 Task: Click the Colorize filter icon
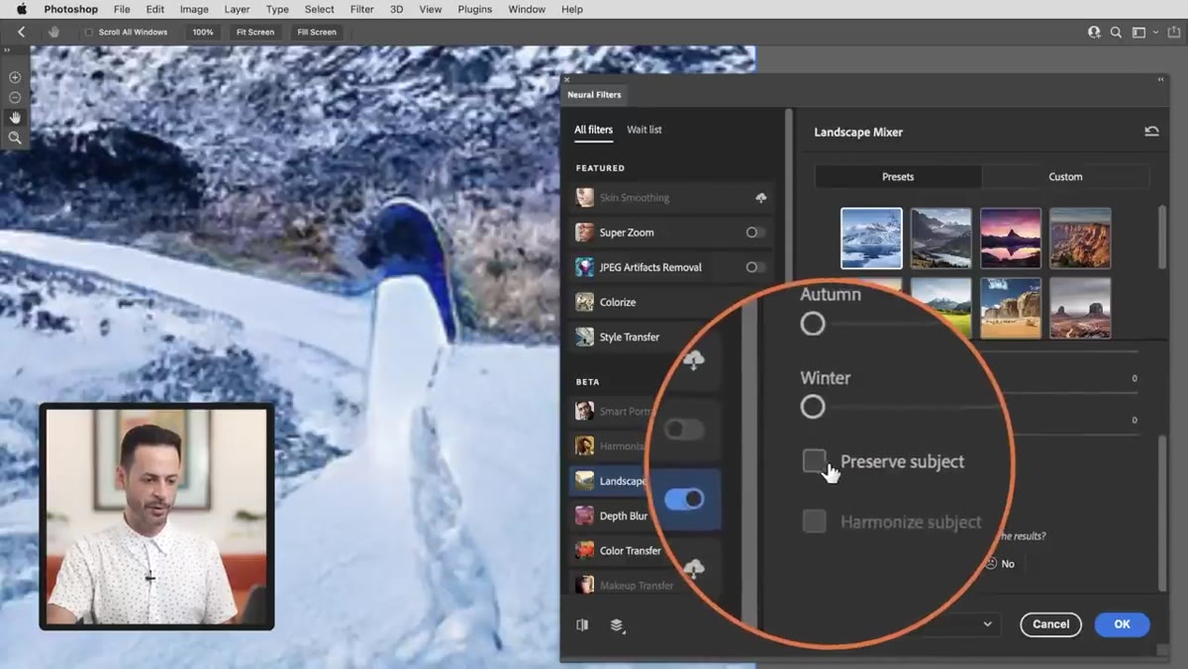[x=585, y=302]
